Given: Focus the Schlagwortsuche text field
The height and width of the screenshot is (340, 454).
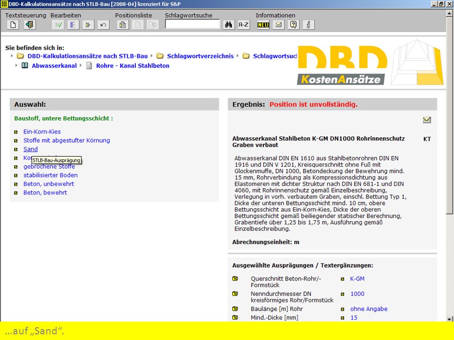Looking at the screenshot, I should click(x=192, y=24).
